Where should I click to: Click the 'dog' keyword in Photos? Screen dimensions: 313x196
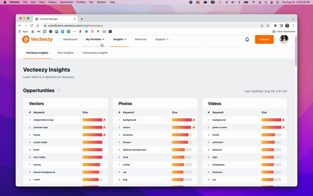[x=125, y=180]
